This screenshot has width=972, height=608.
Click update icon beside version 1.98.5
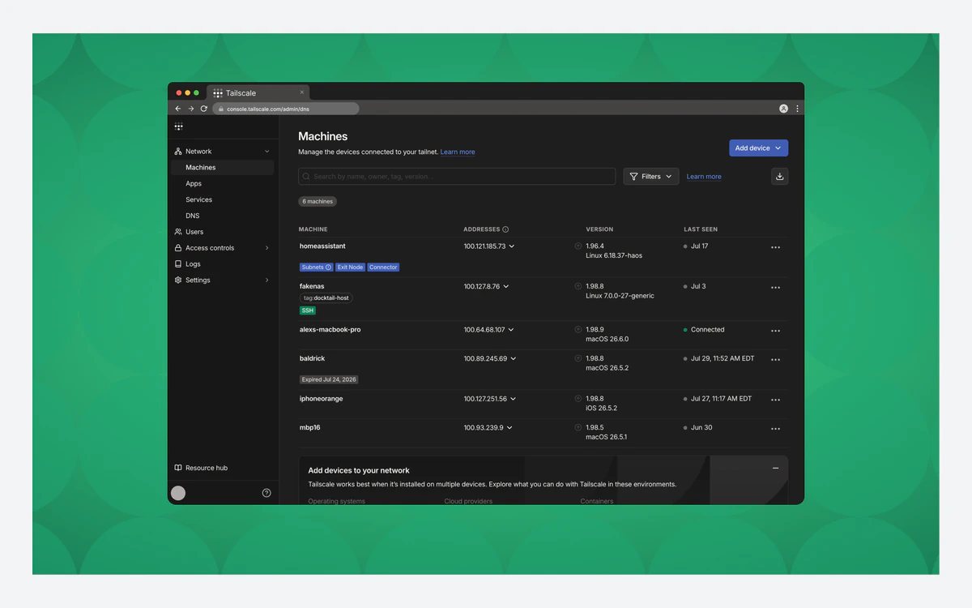(x=578, y=427)
